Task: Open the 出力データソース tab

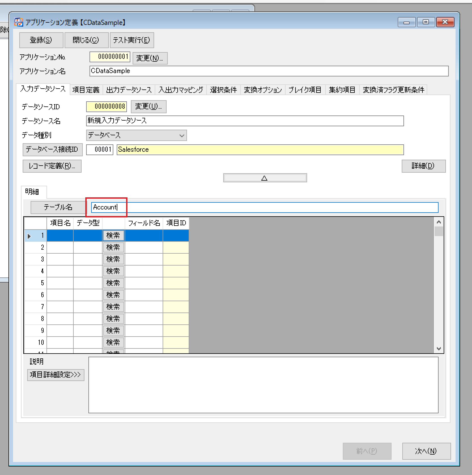Action: 129,90
